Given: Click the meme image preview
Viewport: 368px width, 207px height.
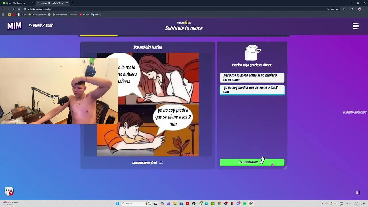Looking at the screenshot, I should click(148, 104).
